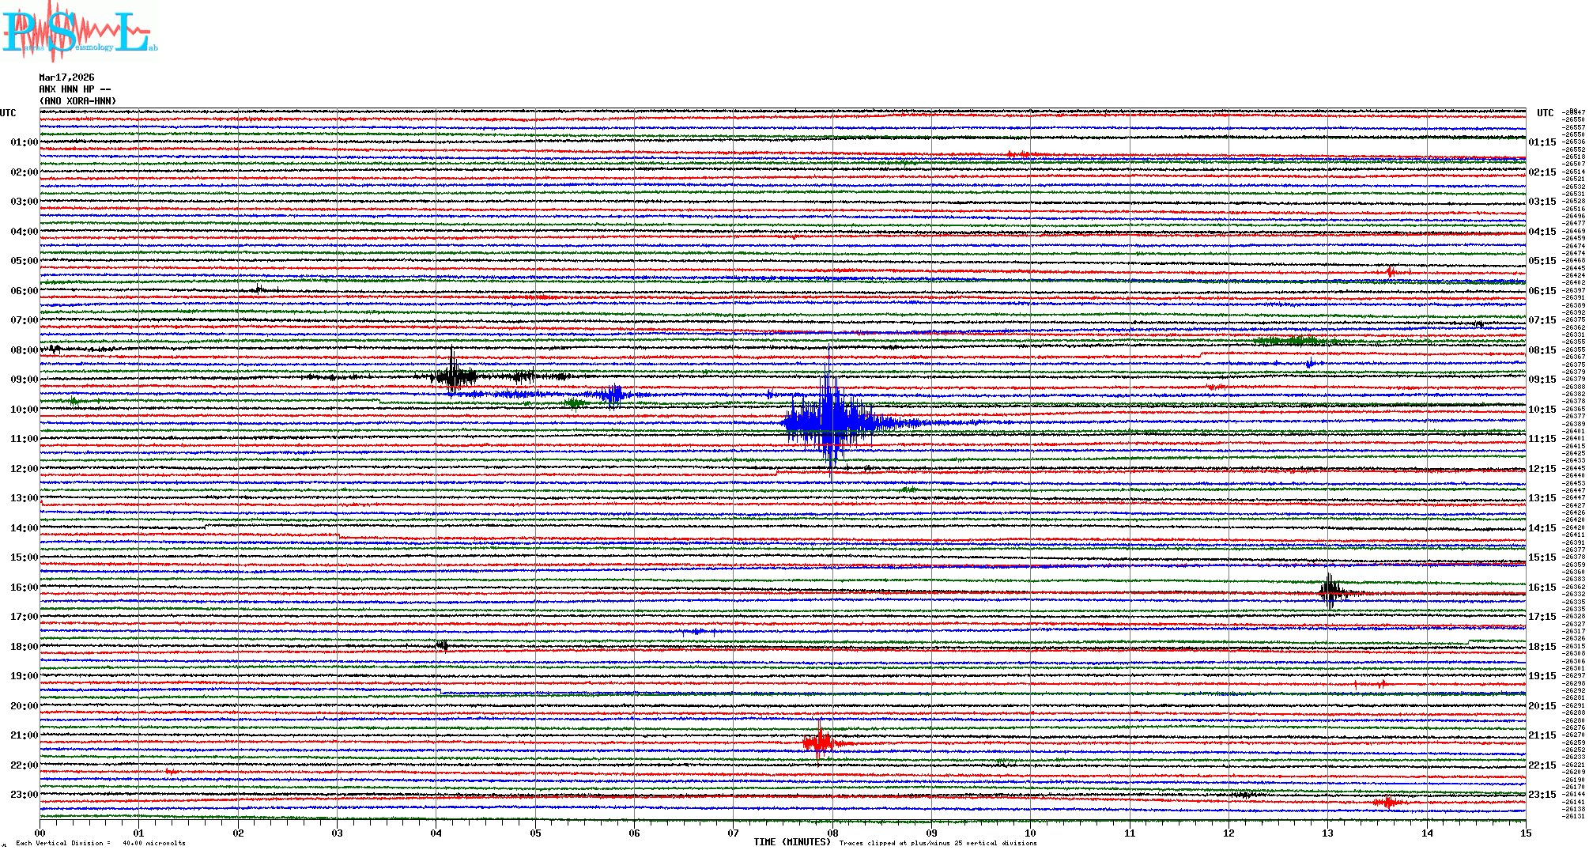Click the UTC heading at top right
The height and width of the screenshot is (854, 1589).
(1545, 113)
